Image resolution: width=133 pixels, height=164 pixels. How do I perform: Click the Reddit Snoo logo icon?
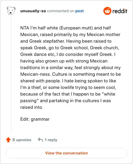107,11
